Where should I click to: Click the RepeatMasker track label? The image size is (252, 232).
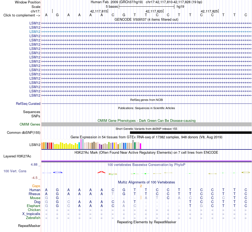pyautogui.click(x=29, y=226)
